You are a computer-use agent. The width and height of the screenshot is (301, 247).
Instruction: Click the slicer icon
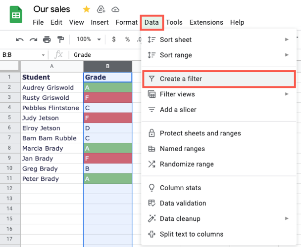pos(151,110)
